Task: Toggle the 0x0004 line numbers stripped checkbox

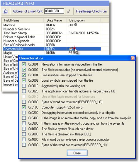Action: [x=24, y=75]
